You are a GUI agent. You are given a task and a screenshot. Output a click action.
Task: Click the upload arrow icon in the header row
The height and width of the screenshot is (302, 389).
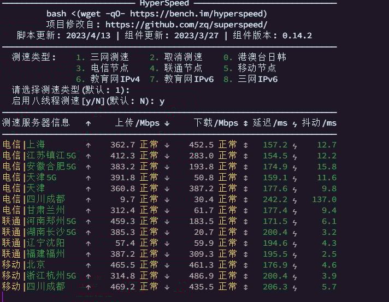(x=89, y=123)
